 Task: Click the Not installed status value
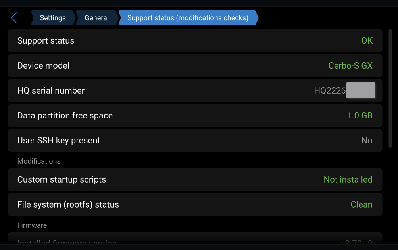pos(348,180)
